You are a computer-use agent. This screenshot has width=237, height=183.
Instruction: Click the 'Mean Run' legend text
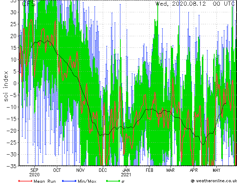[x=44, y=181]
